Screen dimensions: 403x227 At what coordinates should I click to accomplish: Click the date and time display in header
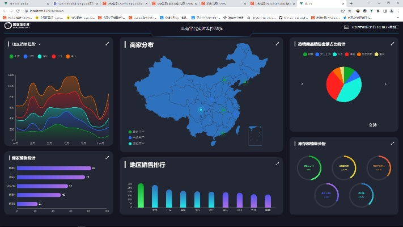(x=375, y=27)
